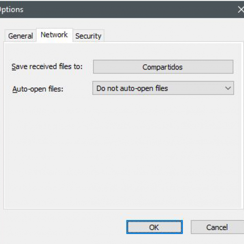Screen dimensions: 244x244
Task: Click empty area in Network tab panel
Action: [122, 163]
